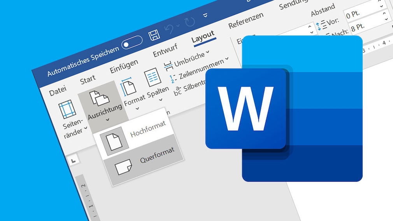
Task: Open the Datei menu
Action: 58,91
